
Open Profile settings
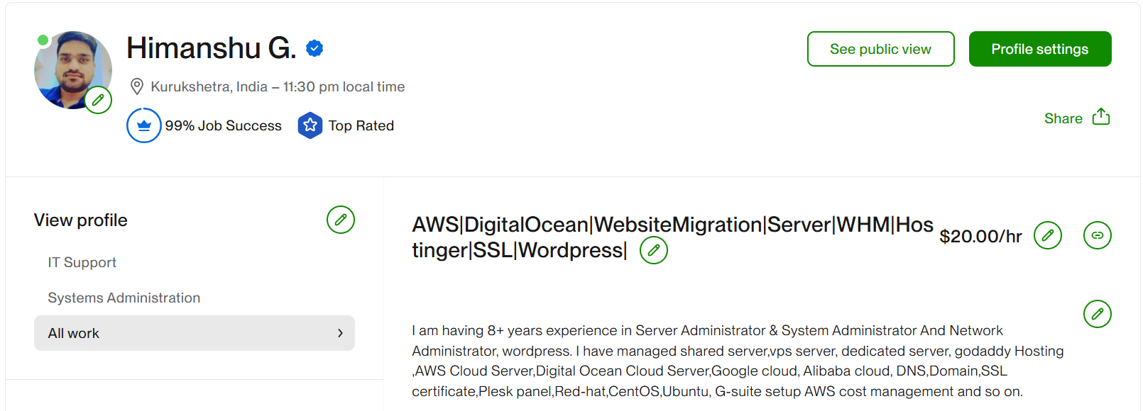1040,49
